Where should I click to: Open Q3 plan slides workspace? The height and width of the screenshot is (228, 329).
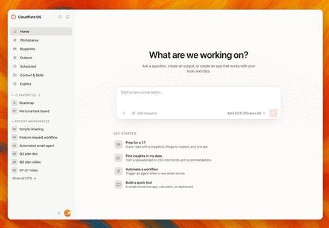[x=41, y=162]
